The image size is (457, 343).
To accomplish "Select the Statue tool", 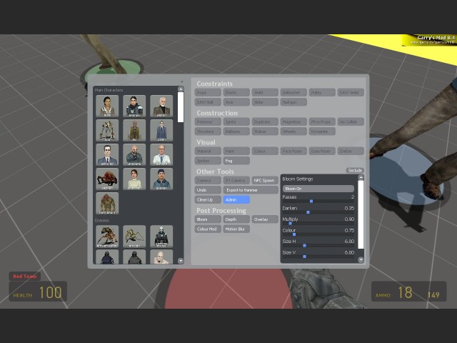I will [265, 131].
